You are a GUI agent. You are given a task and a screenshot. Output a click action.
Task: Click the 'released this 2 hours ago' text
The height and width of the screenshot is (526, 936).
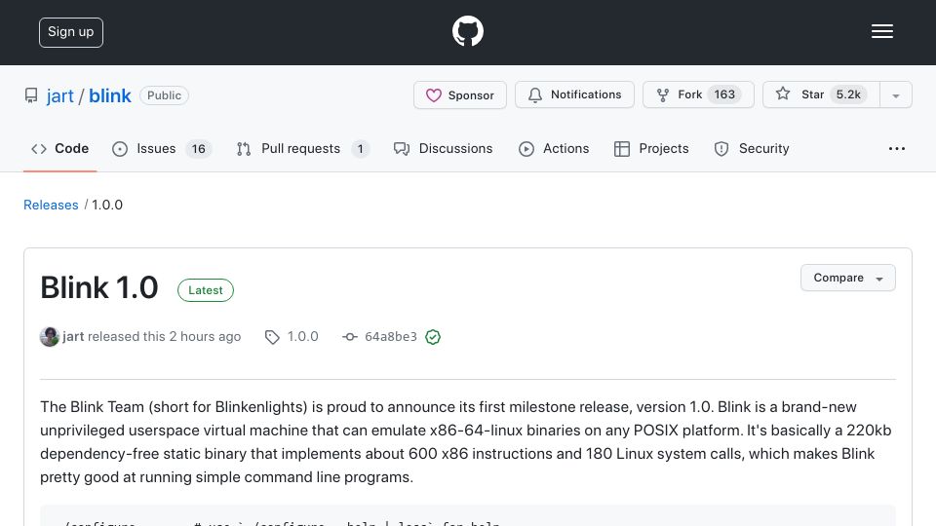tap(164, 337)
